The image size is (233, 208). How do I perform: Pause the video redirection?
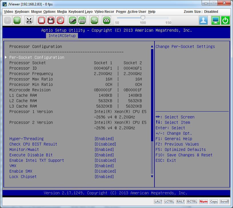[17, 20]
